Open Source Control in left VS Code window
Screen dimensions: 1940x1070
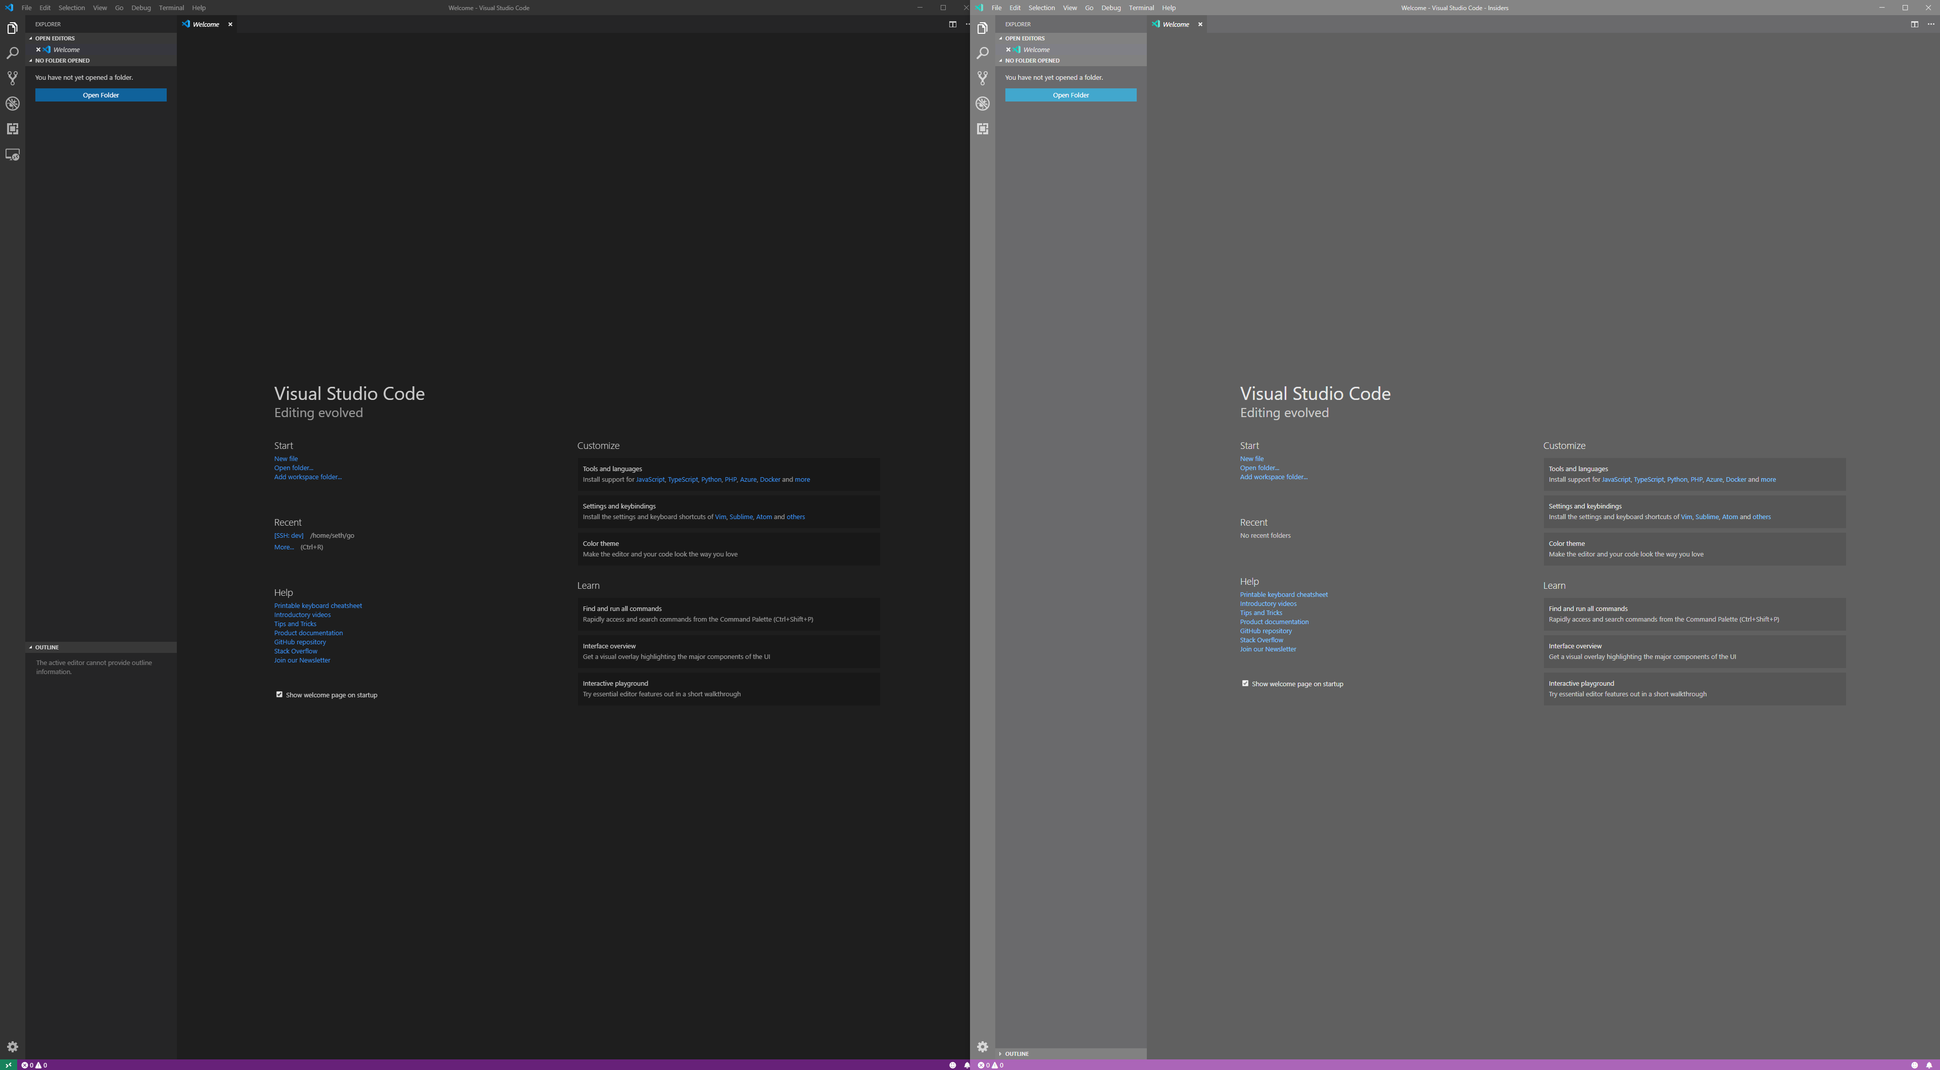click(12, 78)
